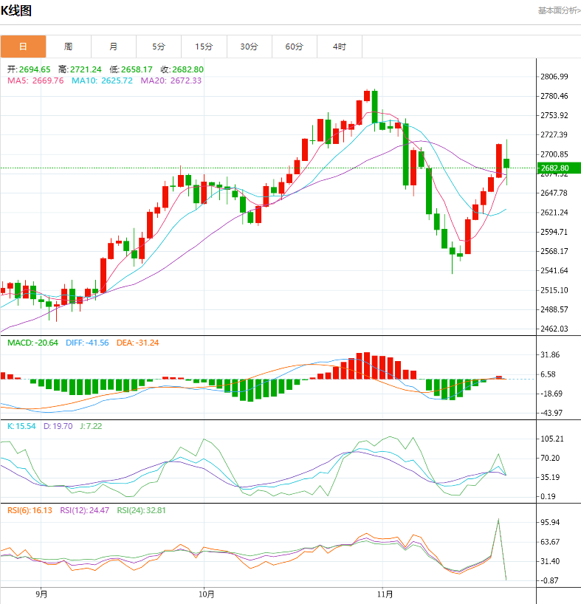Select the 4时 four-hour tab
Screen dimensions: 581x604
339,47
